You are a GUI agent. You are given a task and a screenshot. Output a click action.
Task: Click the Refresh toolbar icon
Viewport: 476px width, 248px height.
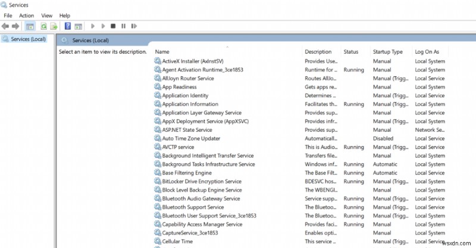[43, 26]
